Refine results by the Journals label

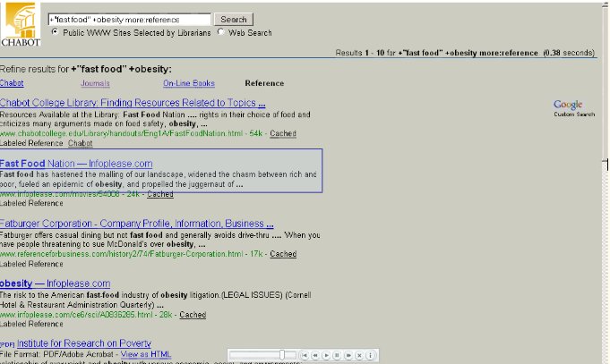[95, 83]
